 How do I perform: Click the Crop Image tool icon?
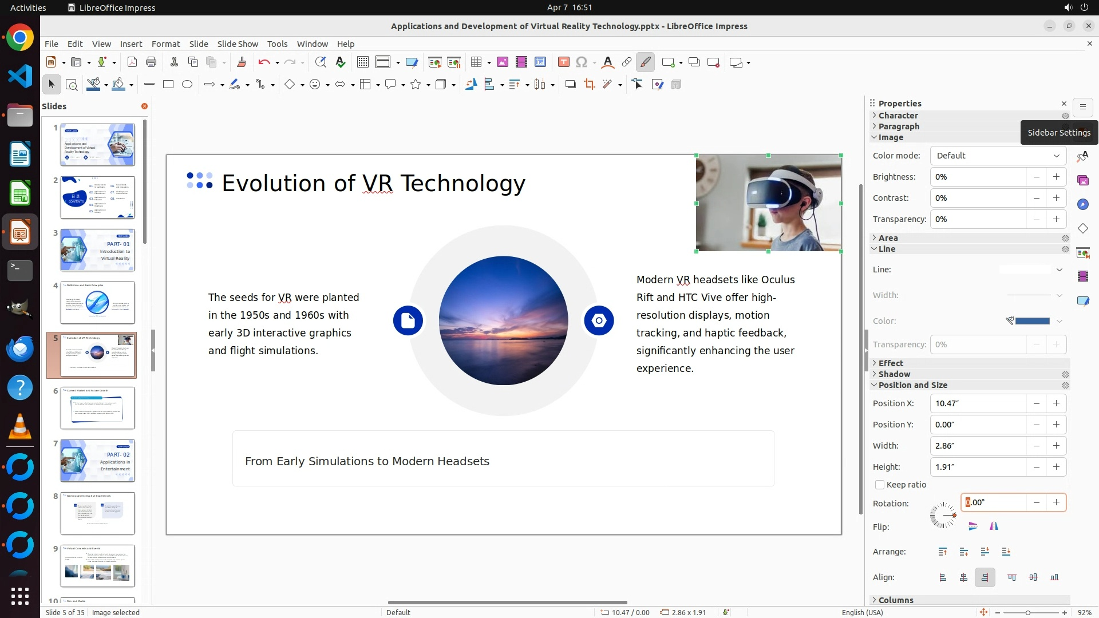pos(589,85)
